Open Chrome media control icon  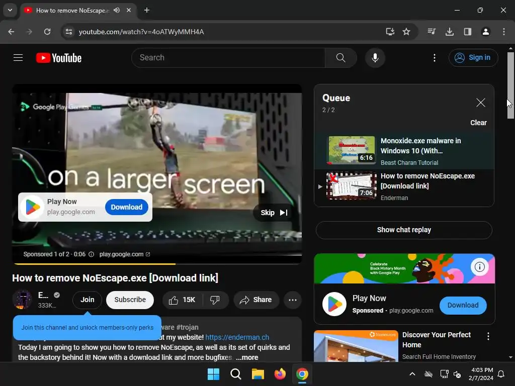[x=432, y=32]
